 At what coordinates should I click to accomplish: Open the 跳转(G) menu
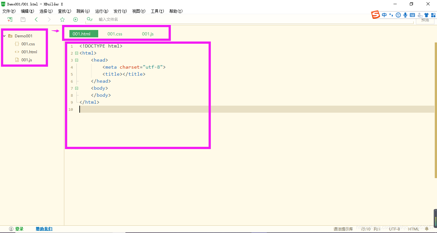[x=83, y=11]
